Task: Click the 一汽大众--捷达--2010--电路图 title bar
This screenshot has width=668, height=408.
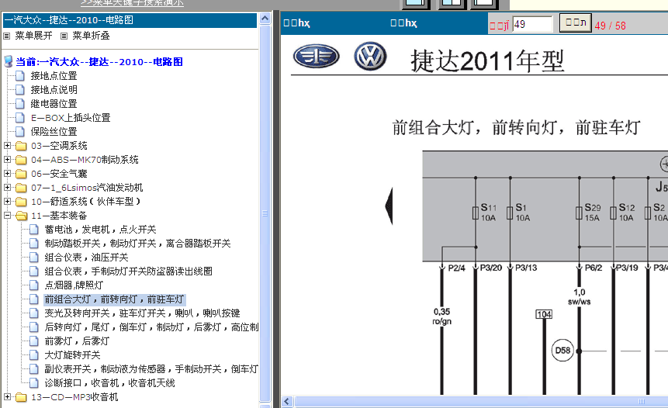Action: click(x=130, y=20)
